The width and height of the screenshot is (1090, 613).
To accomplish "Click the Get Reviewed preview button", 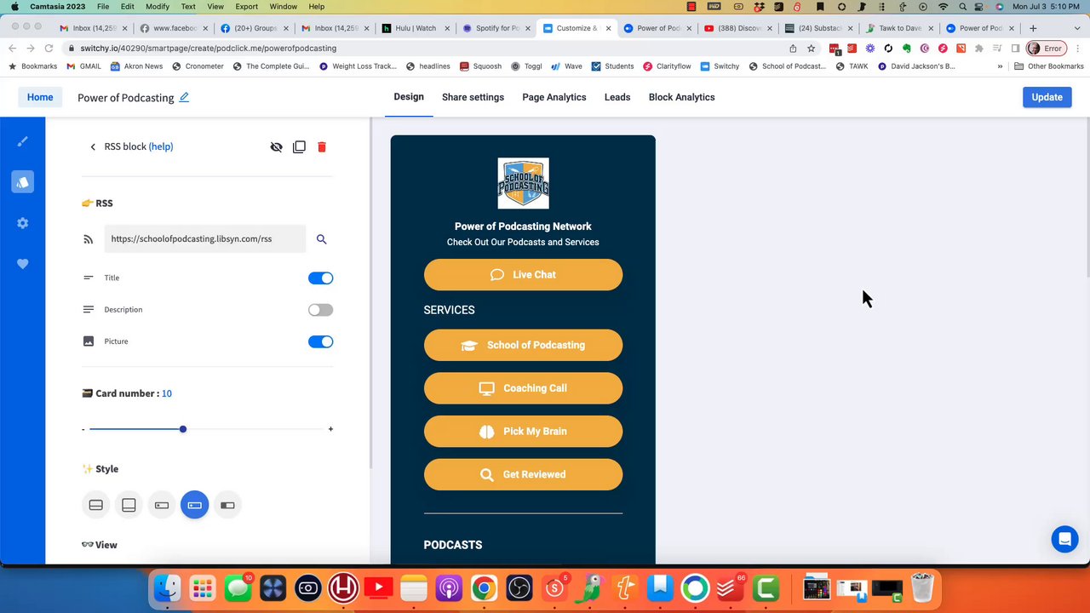I will point(523,474).
